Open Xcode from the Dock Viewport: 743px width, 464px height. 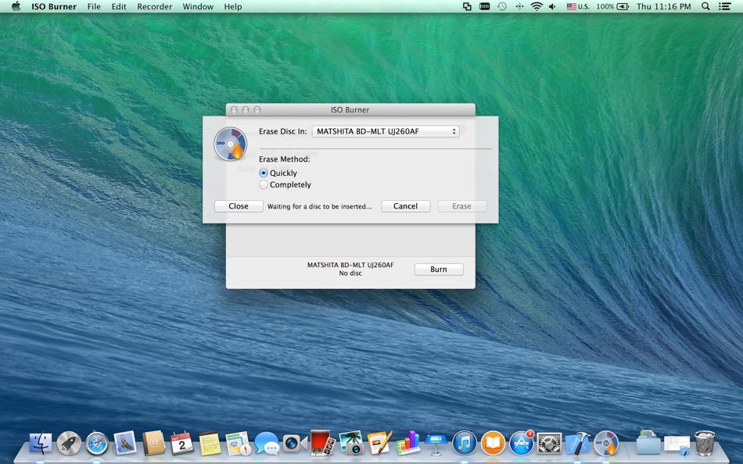click(578, 444)
